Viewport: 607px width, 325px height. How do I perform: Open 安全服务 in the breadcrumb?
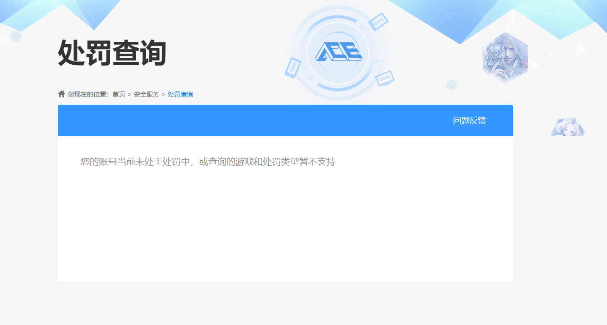[146, 94]
